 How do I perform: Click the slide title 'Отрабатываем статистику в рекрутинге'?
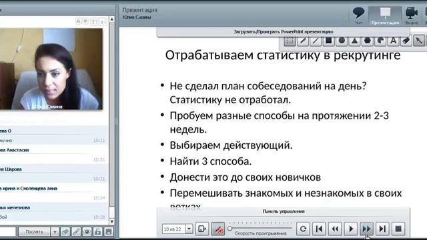pyautogui.click(x=283, y=55)
